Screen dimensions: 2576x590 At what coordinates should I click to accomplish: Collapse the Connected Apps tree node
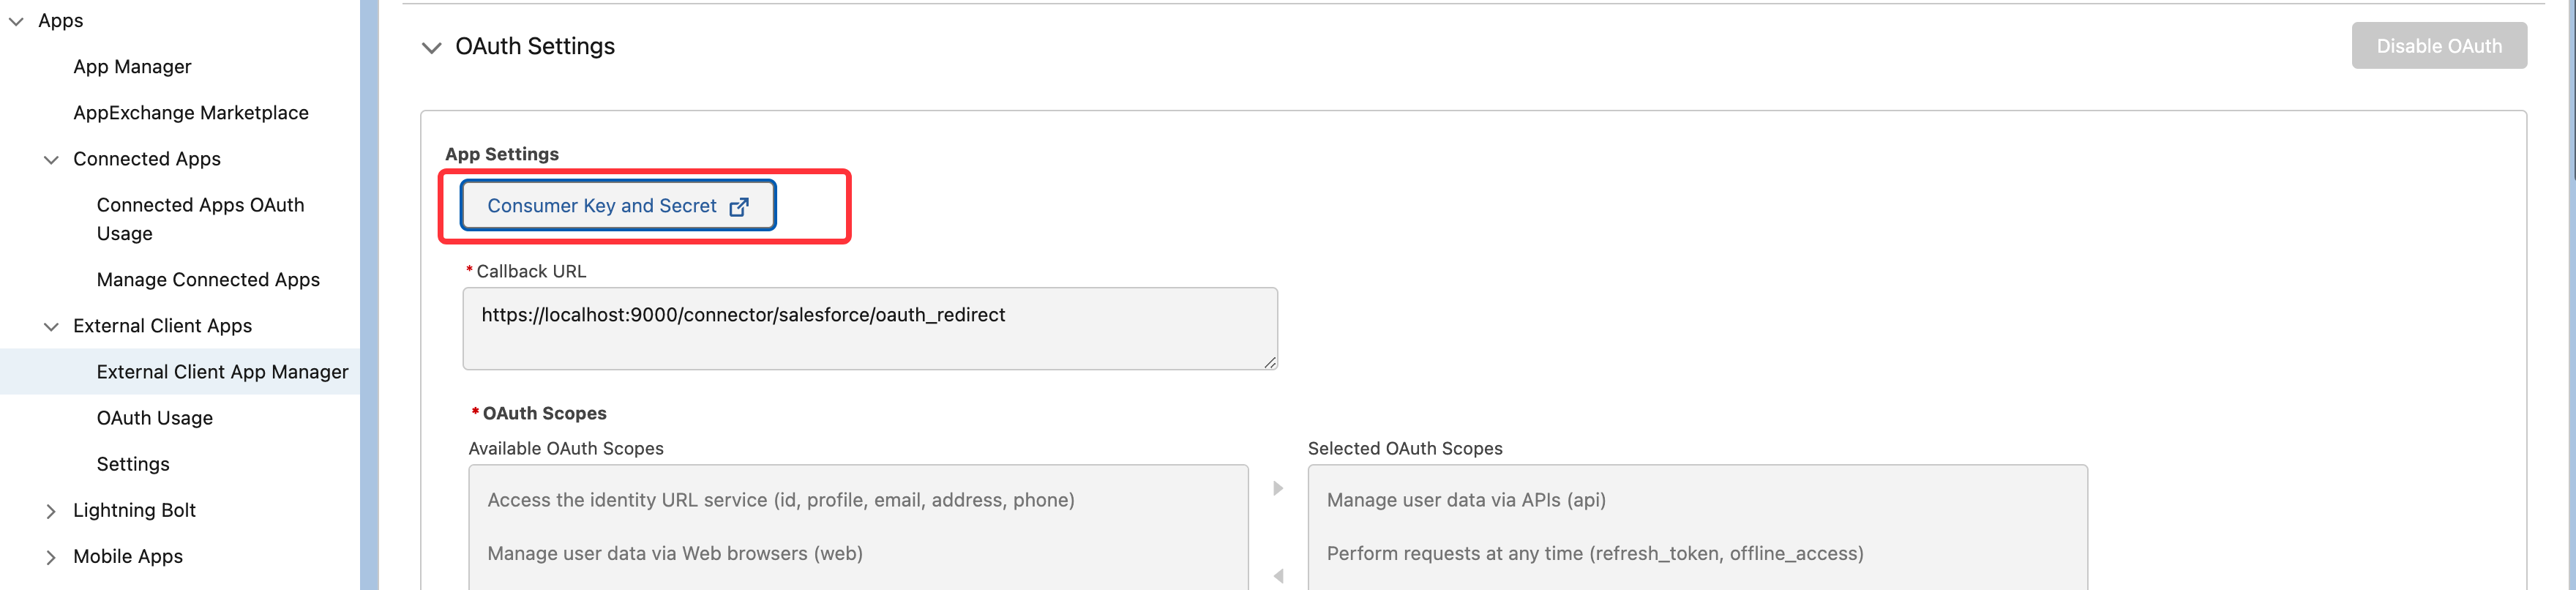(51, 160)
